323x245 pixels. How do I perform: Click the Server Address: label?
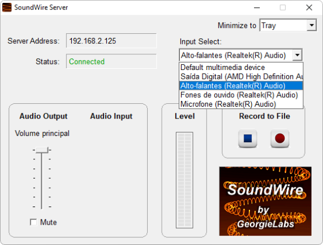[x=33, y=41]
